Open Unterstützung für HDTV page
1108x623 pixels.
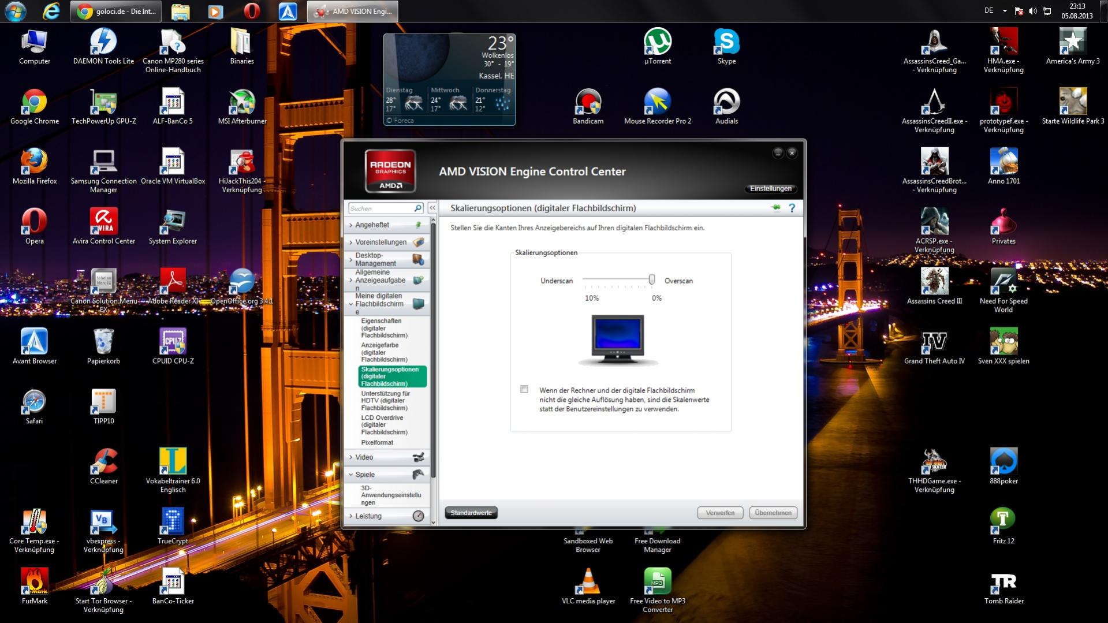[385, 401]
